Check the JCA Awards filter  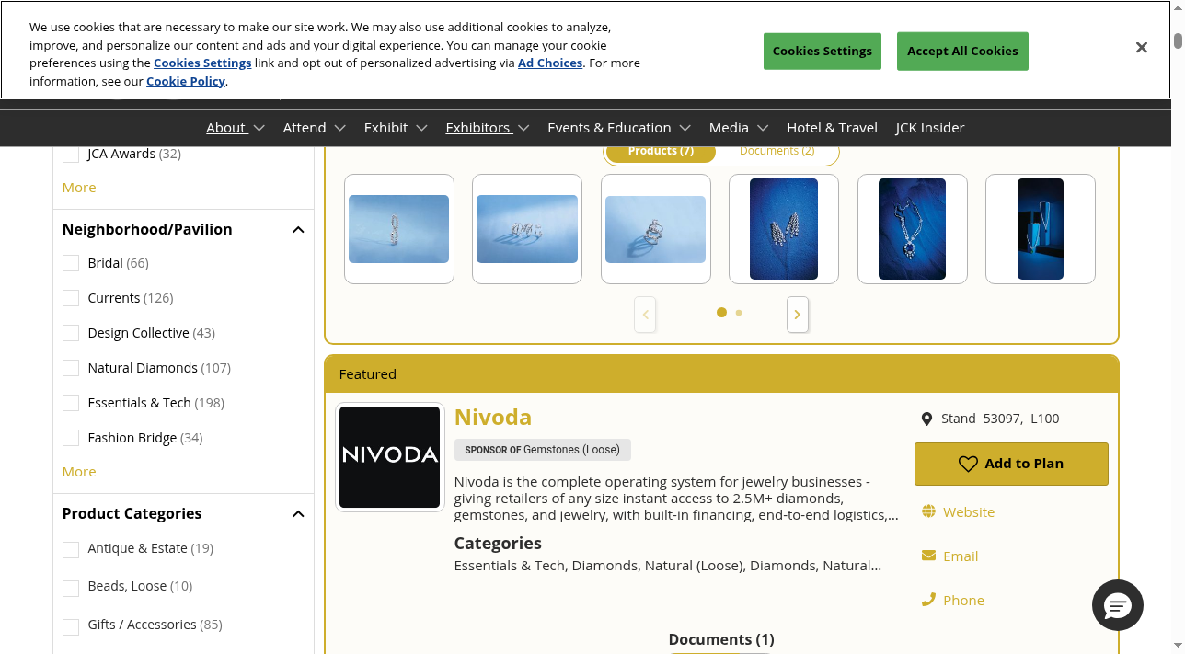click(x=71, y=154)
